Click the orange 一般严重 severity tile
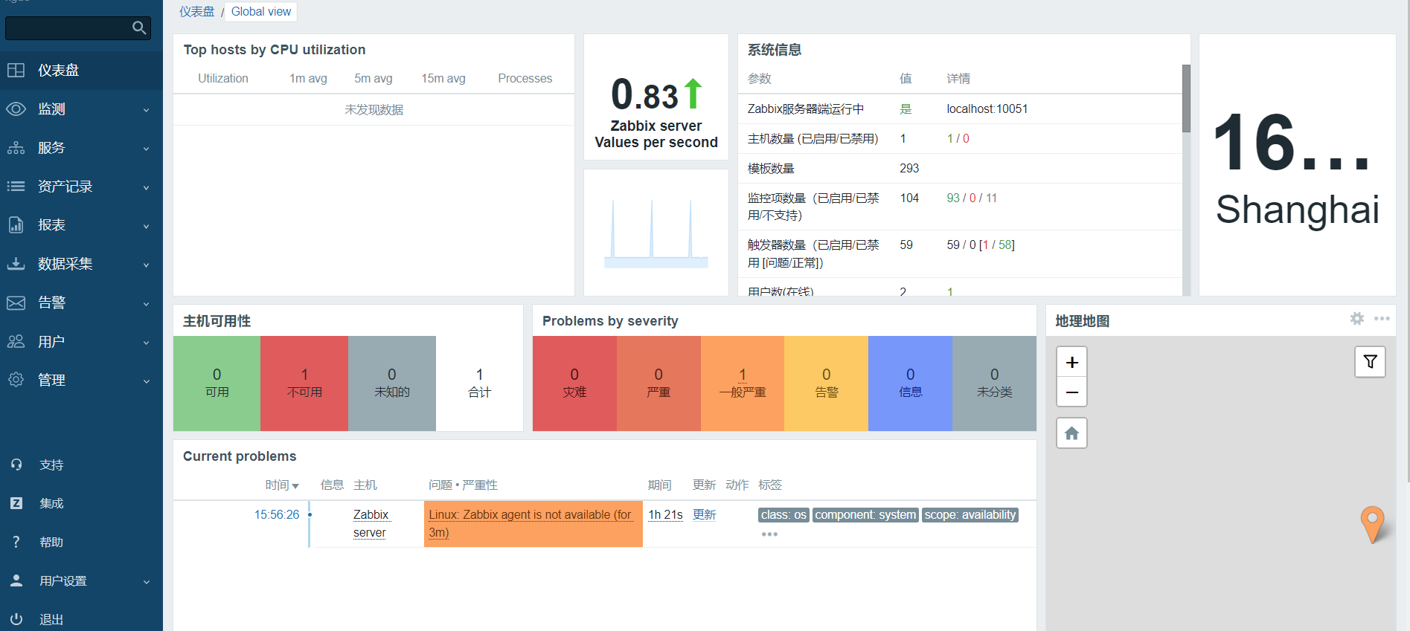 (742, 383)
